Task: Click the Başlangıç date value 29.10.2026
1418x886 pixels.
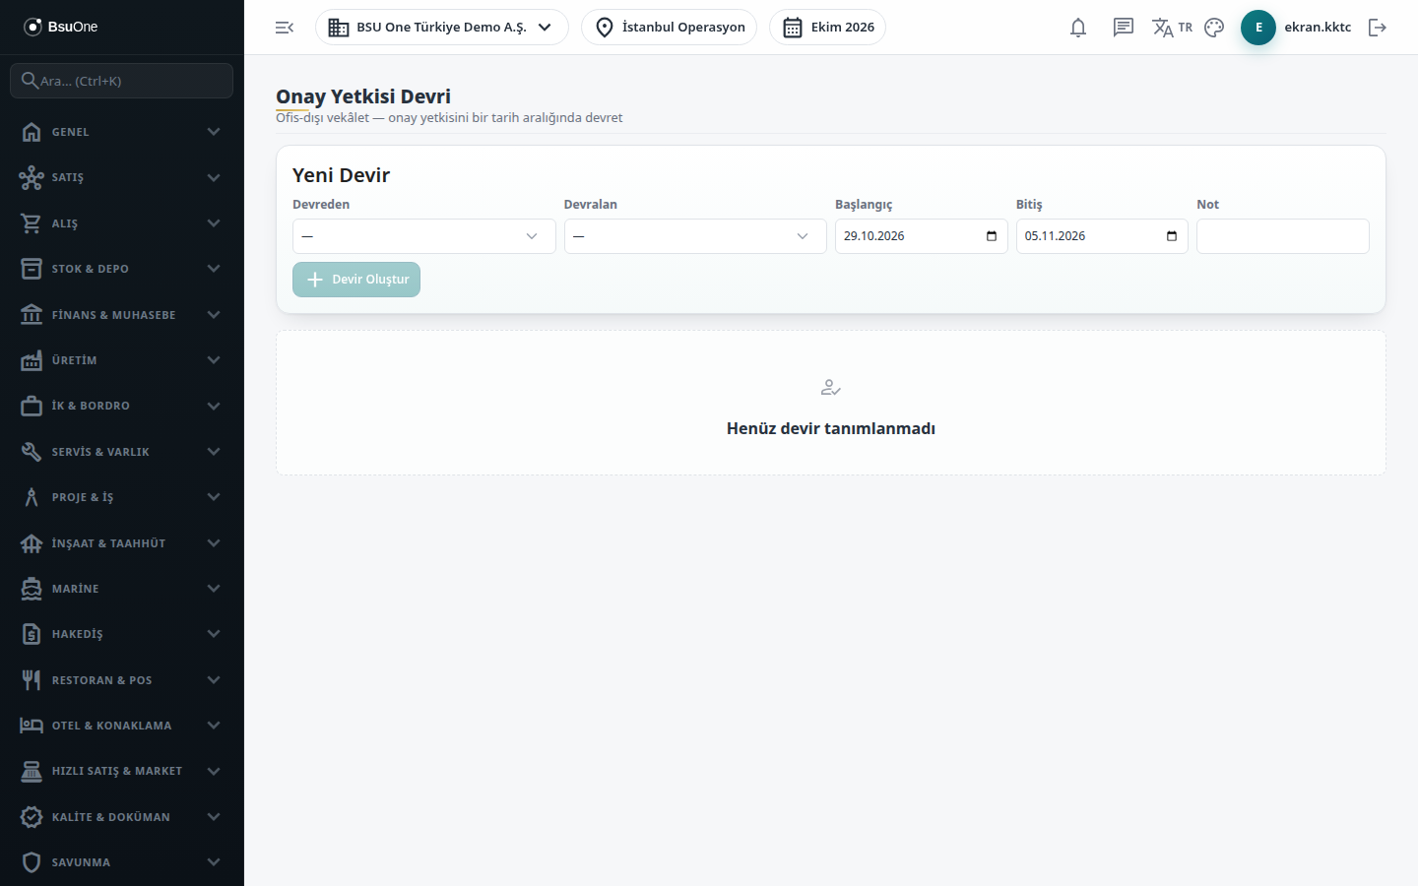Action: click(x=874, y=236)
